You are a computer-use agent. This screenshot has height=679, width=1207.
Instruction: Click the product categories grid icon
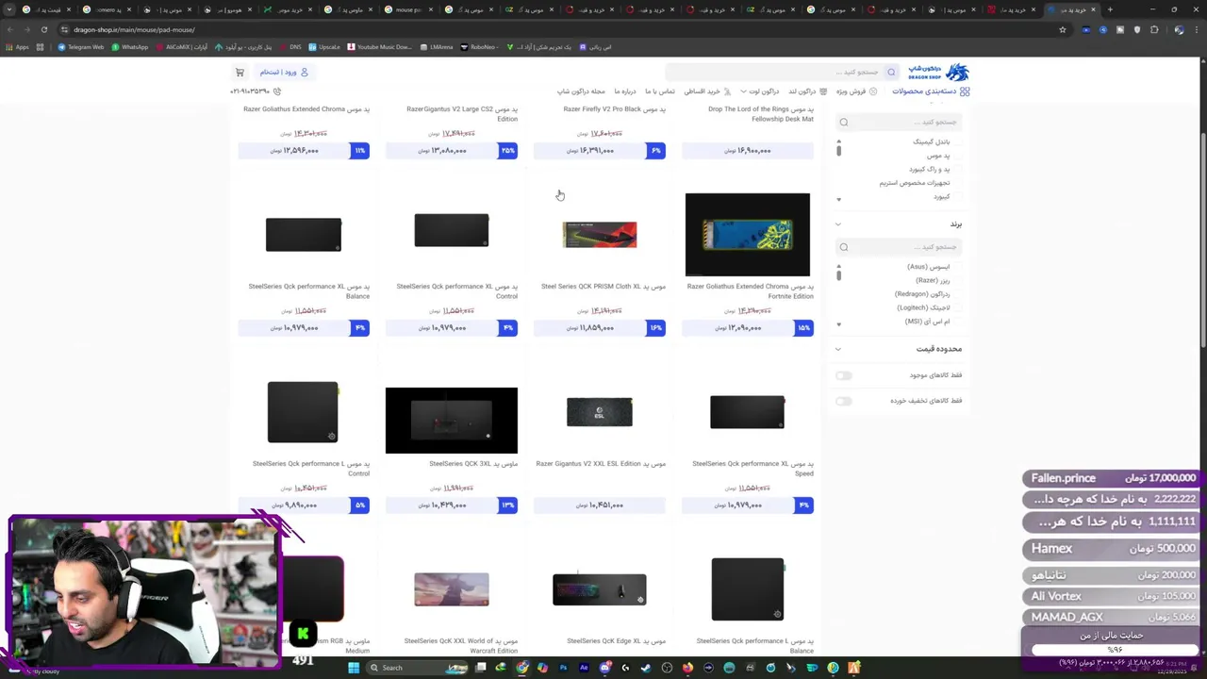(x=964, y=91)
